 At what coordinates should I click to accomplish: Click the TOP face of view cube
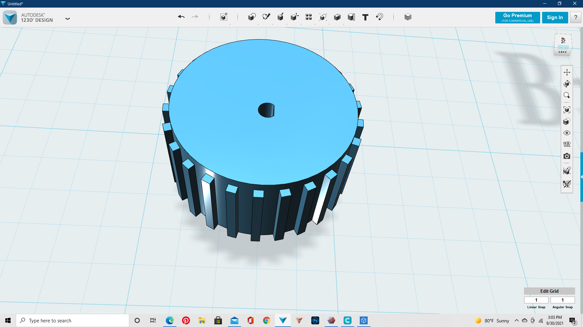click(x=563, y=41)
